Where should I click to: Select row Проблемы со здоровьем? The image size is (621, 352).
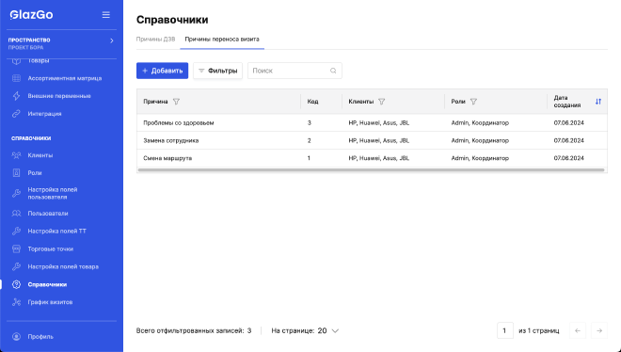pos(372,122)
